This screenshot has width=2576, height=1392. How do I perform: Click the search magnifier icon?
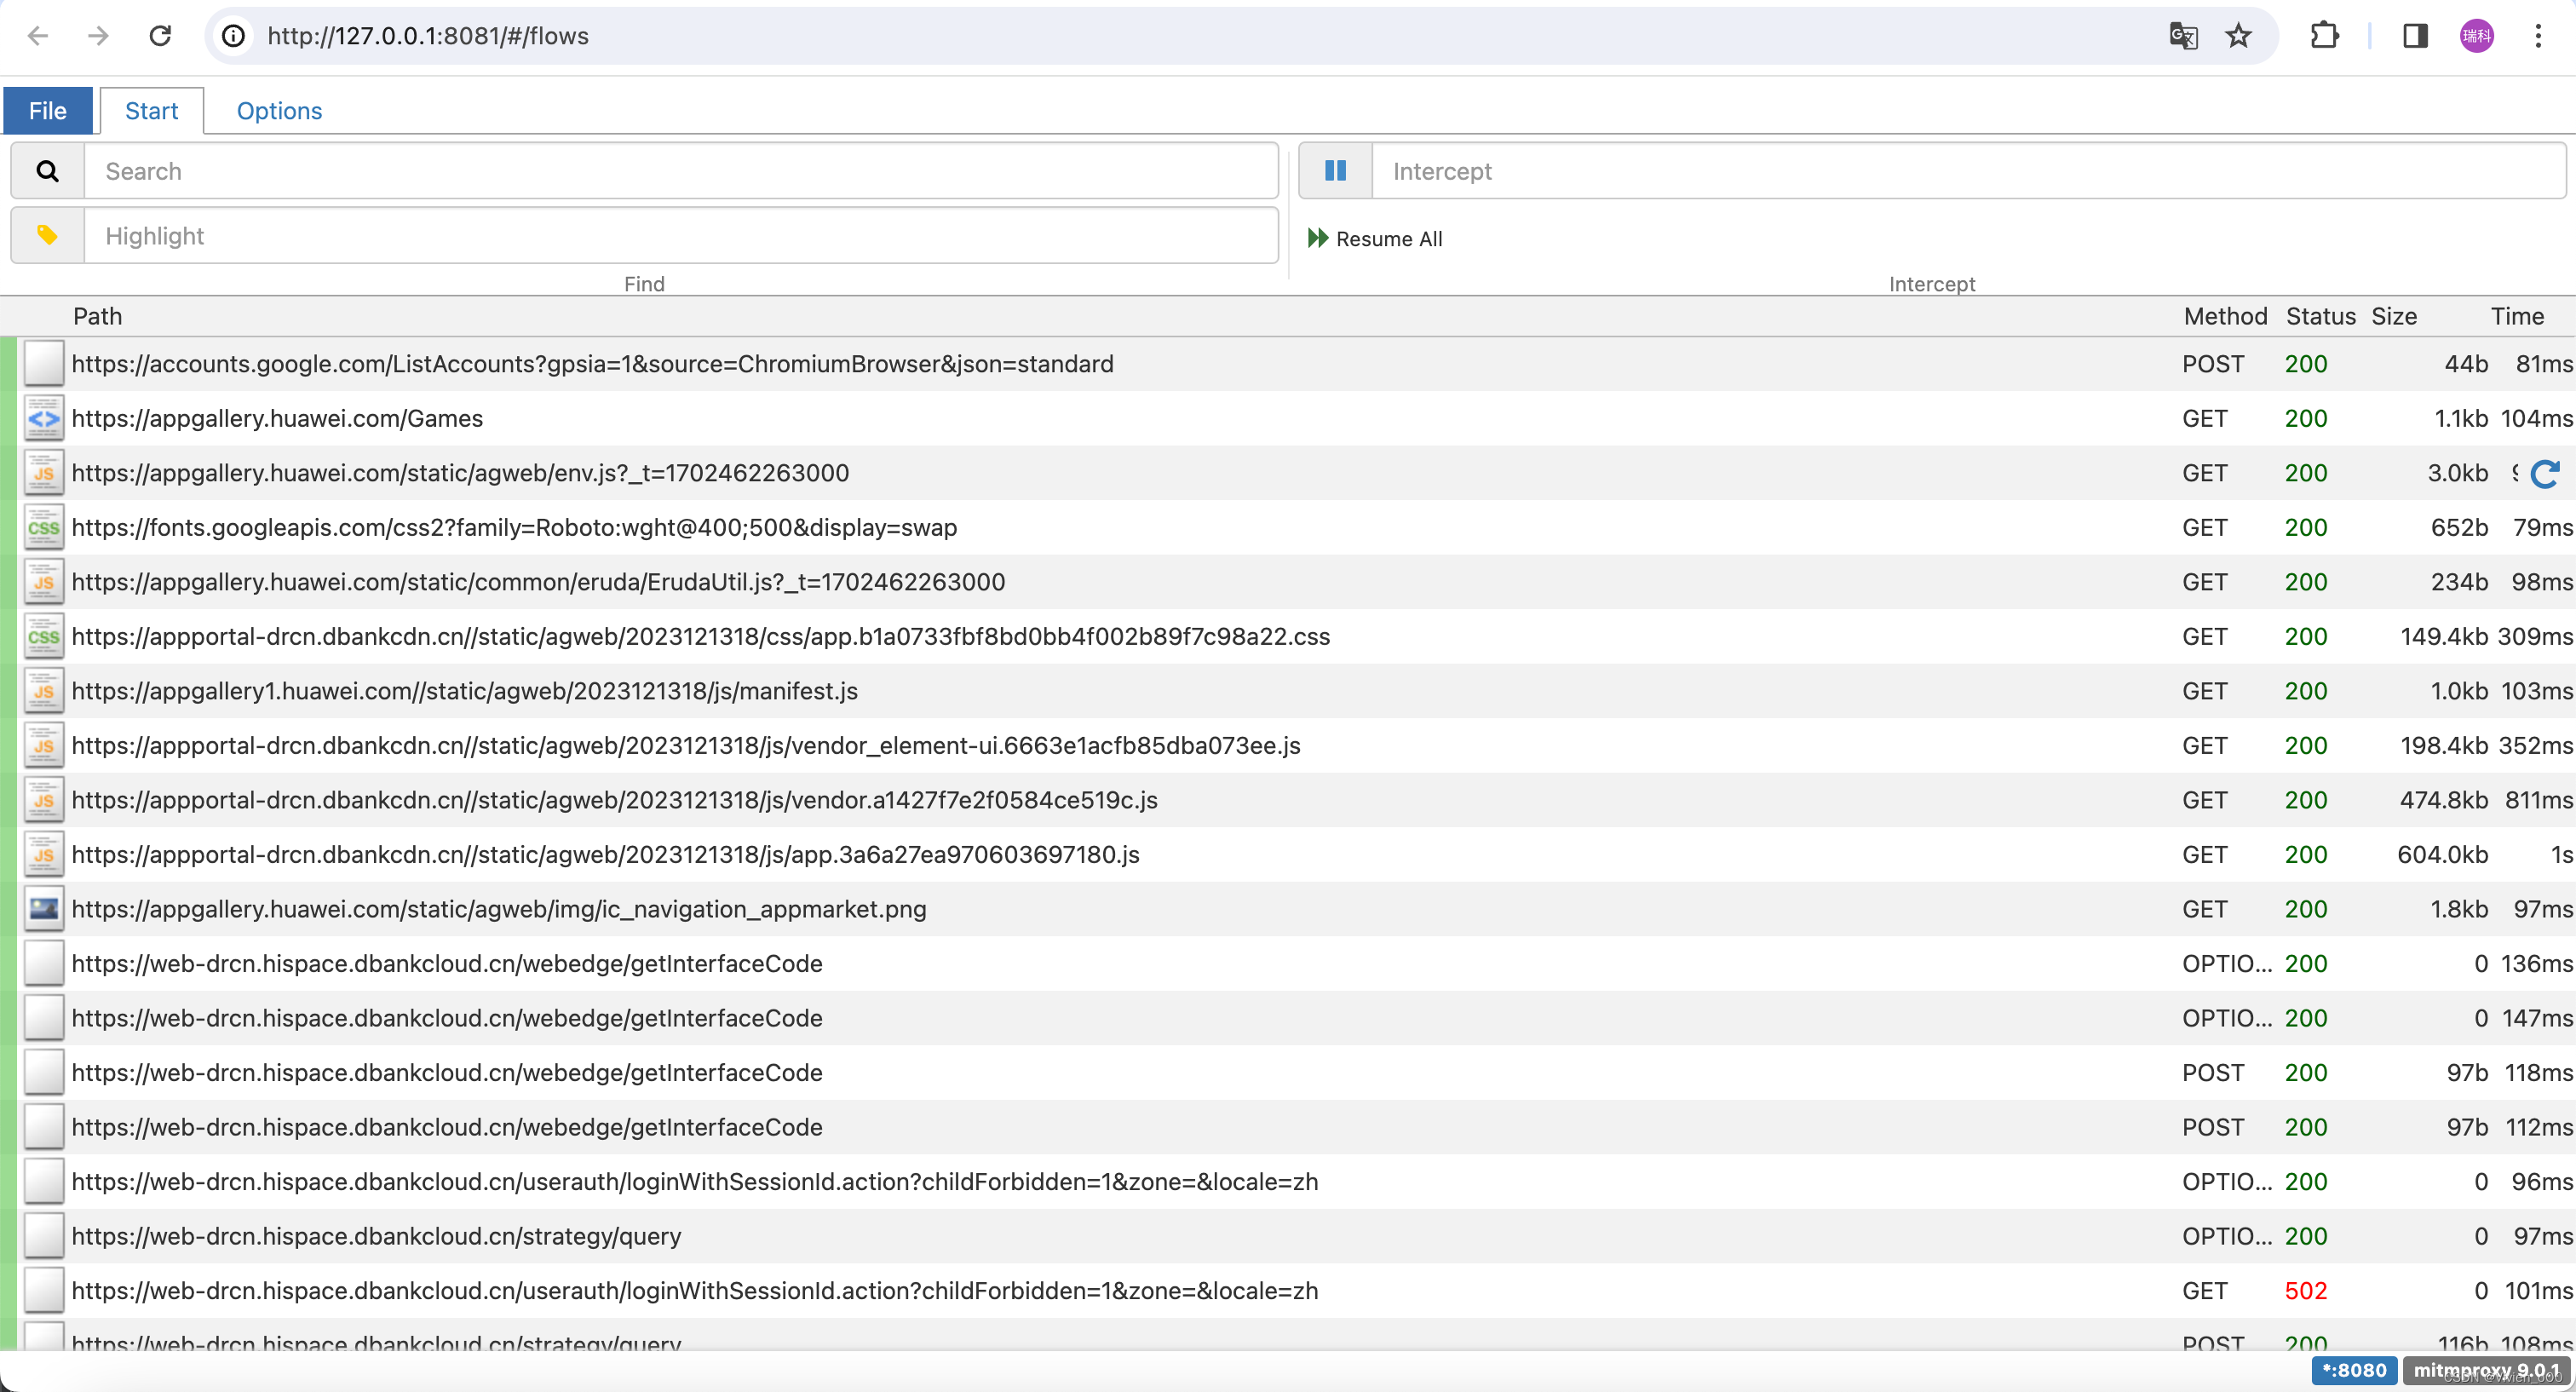[47, 171]
